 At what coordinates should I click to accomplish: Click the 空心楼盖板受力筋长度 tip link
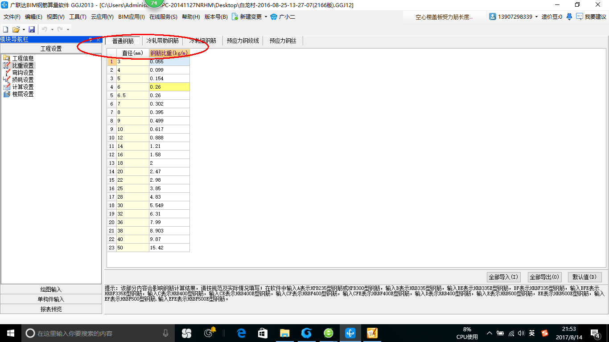444,17
